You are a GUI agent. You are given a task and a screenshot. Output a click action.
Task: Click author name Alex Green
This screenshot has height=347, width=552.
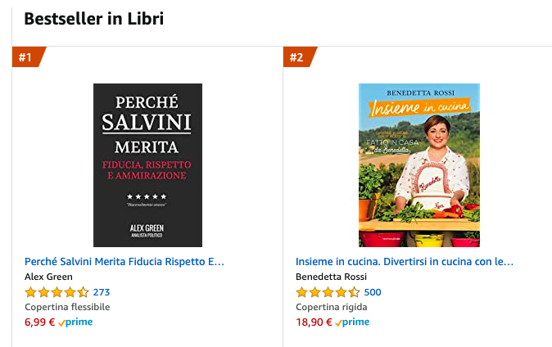coord(48,277)
